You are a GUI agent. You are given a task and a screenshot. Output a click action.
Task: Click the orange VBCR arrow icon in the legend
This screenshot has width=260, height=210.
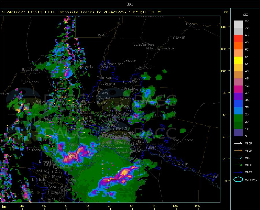click(x=238, y=151)
